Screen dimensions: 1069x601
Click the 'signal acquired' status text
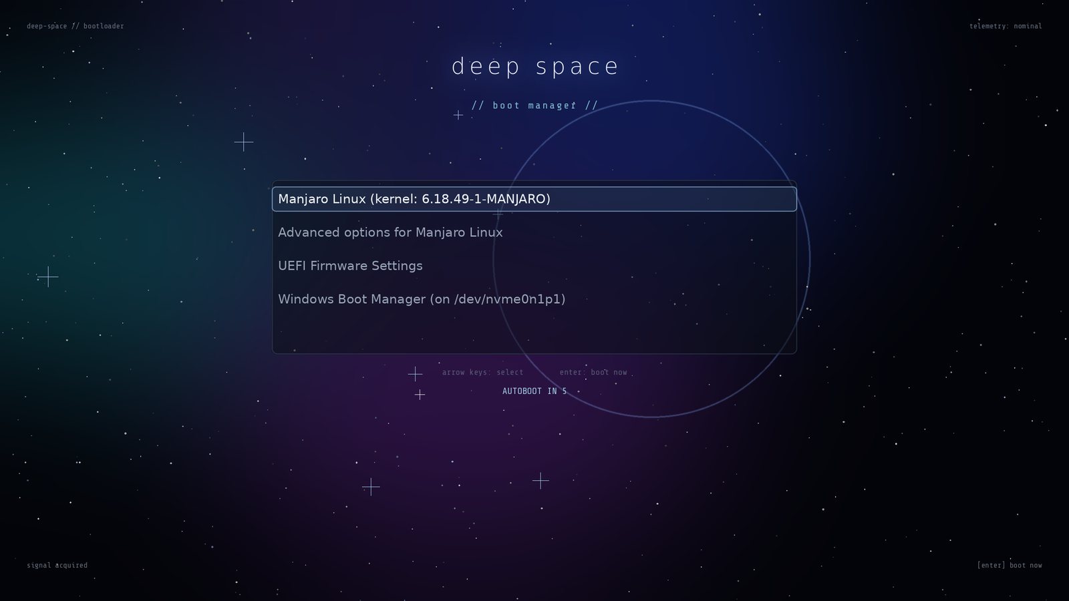click(57, 566)
